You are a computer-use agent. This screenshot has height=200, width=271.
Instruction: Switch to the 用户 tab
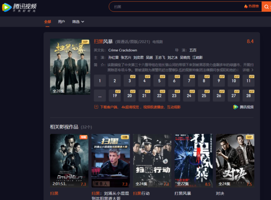[61, 22]
